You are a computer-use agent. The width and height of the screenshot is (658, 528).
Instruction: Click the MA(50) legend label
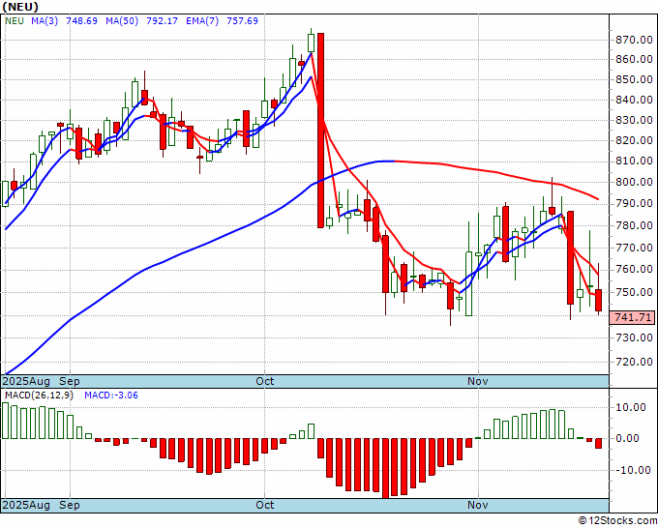click(122, 21)
